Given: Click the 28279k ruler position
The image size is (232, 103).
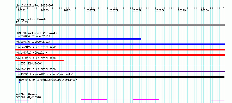Looking at the screenshot, I should [182, 10].
